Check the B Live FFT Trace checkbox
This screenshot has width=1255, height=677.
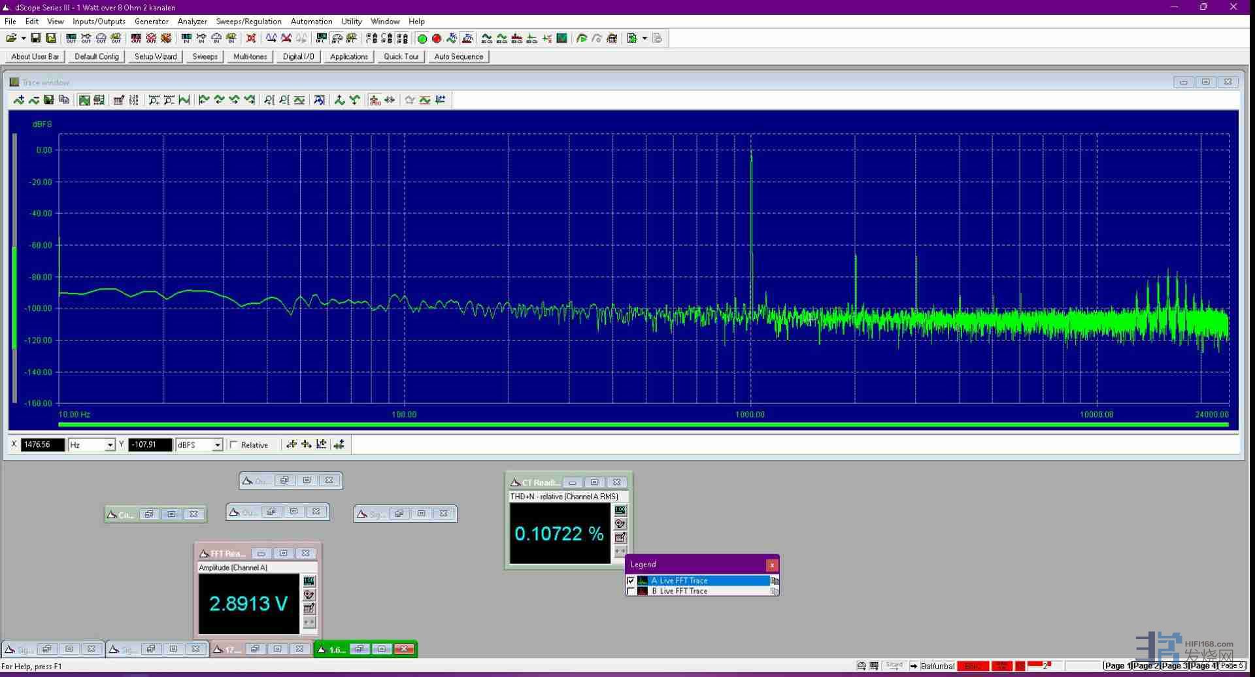pyautogui.click(x=631, y=591)
